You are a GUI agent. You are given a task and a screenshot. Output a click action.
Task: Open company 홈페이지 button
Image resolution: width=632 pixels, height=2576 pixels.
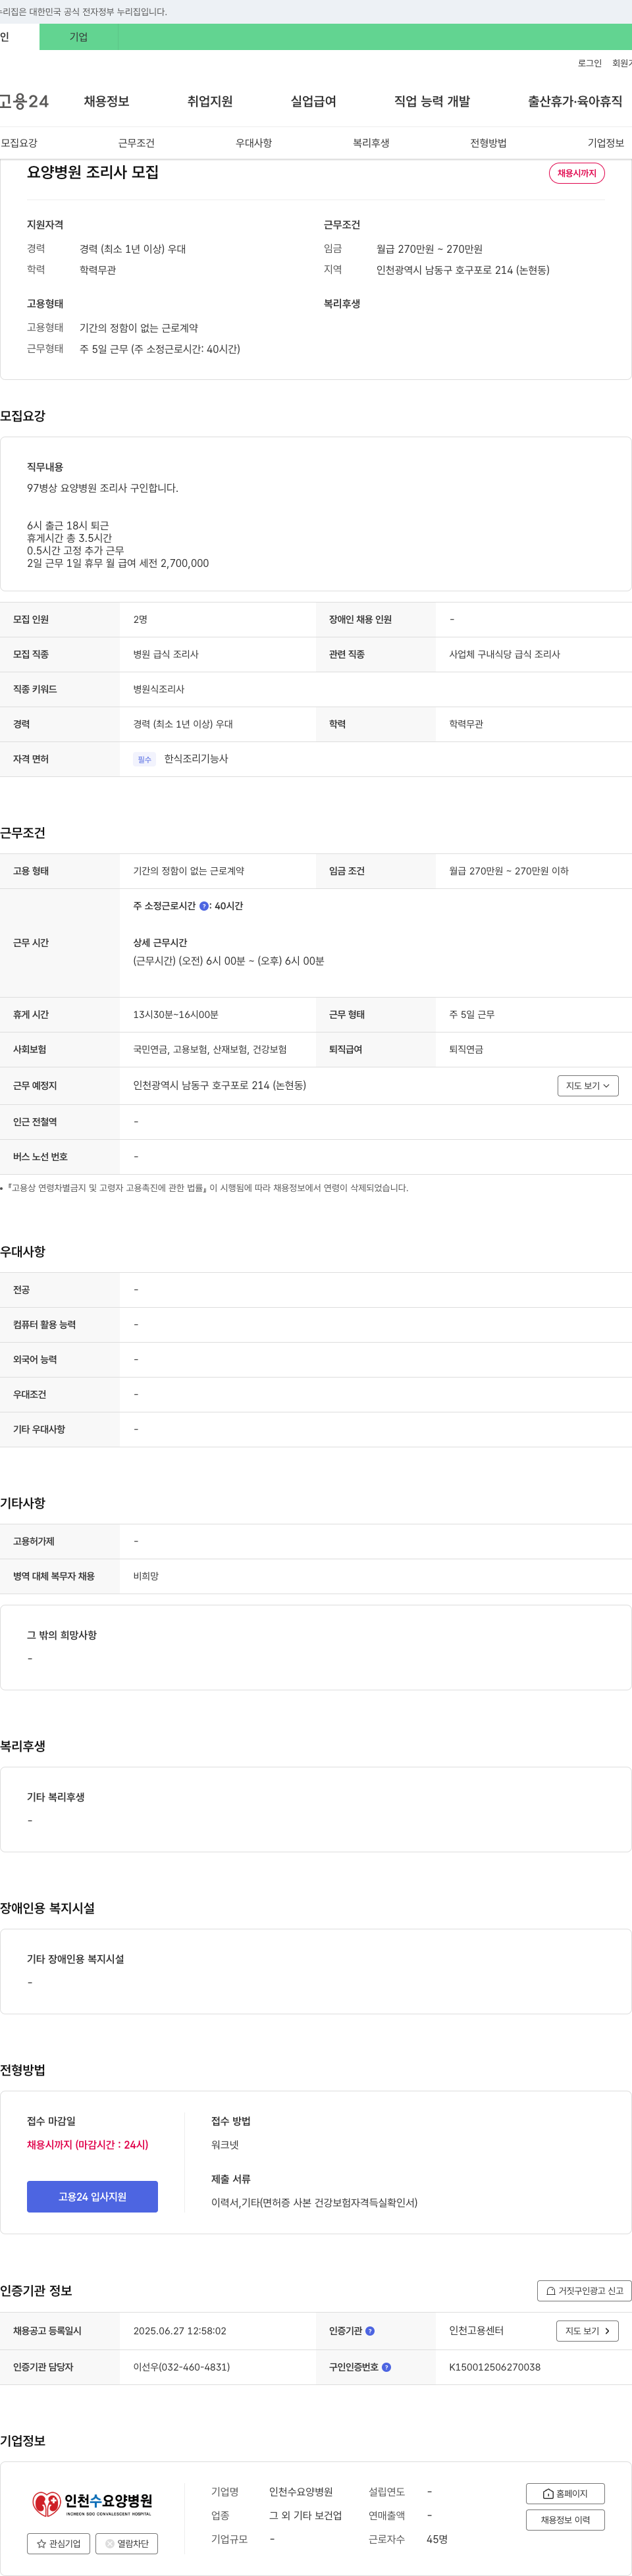(x=565, y=2493)
